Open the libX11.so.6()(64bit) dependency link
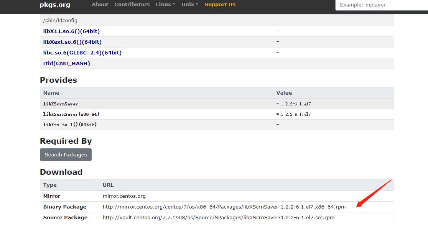 click(71, 31)
